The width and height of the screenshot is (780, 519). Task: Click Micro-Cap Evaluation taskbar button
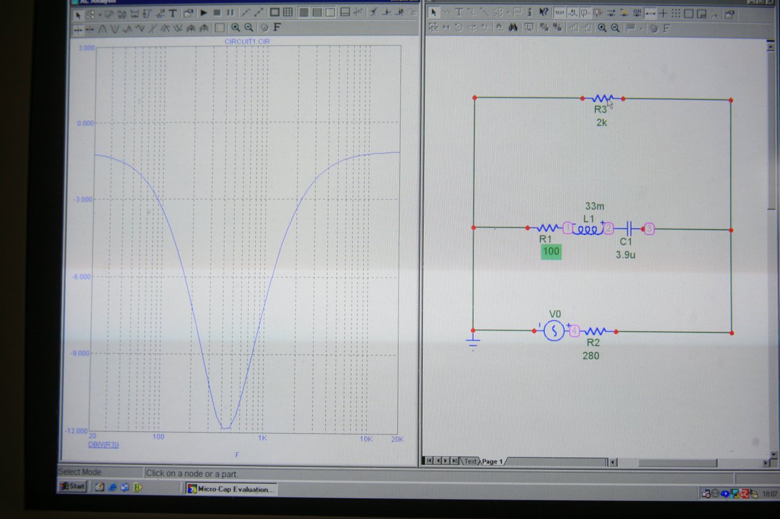pos(232,489)
